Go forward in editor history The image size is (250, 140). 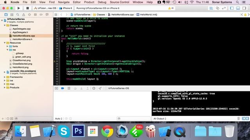(66, 15)
